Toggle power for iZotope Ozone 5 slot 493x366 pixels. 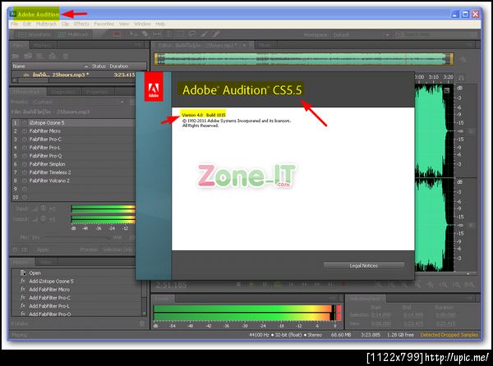coord(25,123)
